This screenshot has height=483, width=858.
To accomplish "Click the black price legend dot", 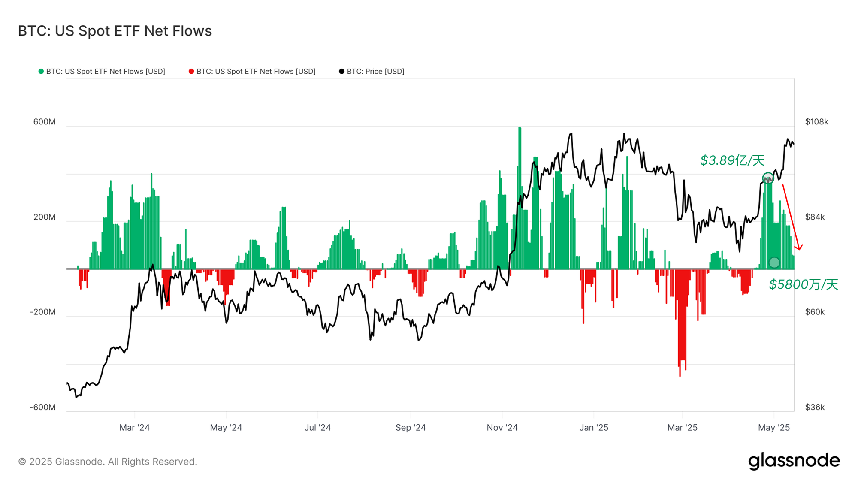I will (341, 72).
